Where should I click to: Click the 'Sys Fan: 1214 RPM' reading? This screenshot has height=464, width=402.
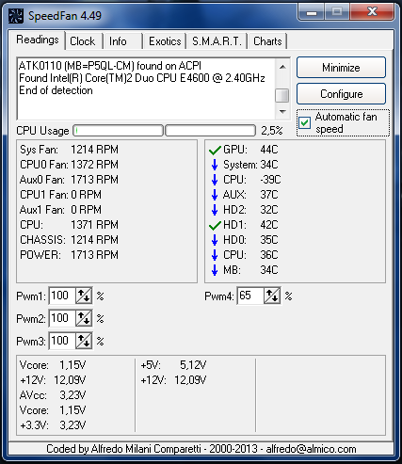point(69,150)
